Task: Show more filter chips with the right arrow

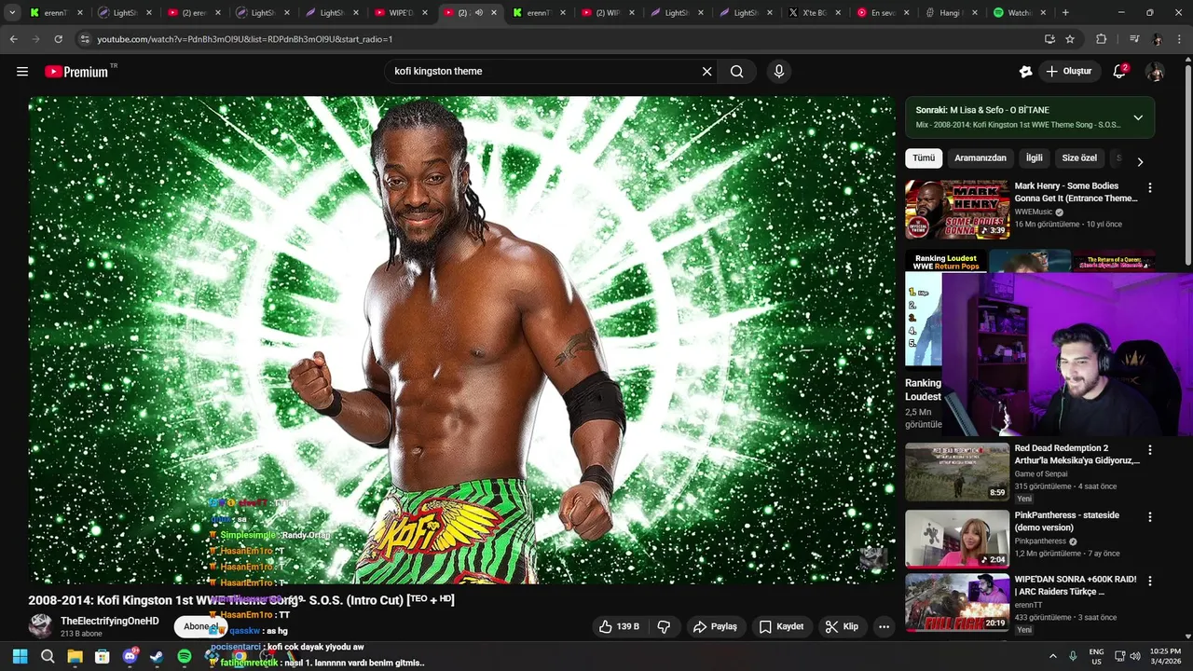Action: [1139, 161]
